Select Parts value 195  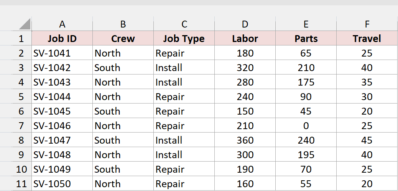coord(306,155)
